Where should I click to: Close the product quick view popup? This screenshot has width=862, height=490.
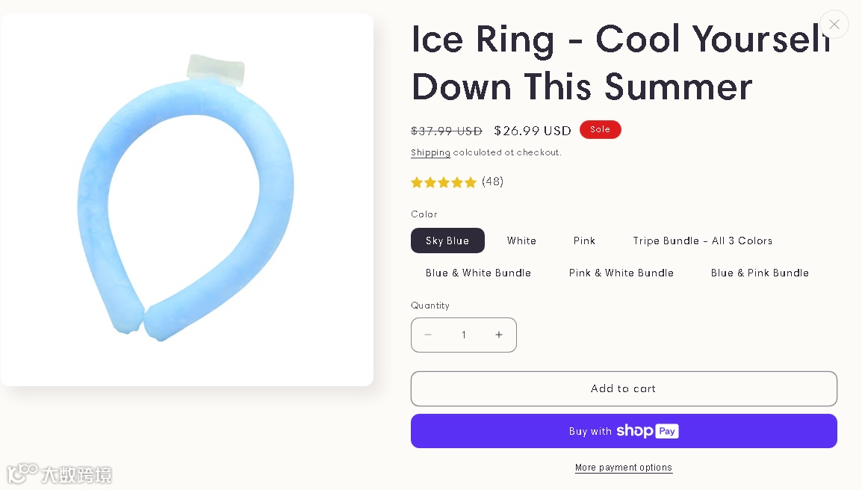tap(834, 25)
